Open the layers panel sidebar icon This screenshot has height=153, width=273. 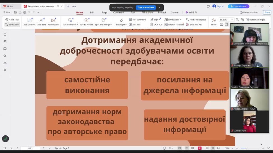pyautogui.click(x=5, y=70)
